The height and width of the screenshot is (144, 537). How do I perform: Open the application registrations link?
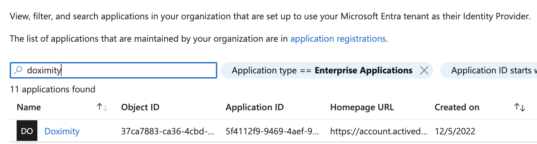pos(338,39)
